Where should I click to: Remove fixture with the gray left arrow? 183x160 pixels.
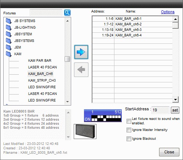point(81,70)
